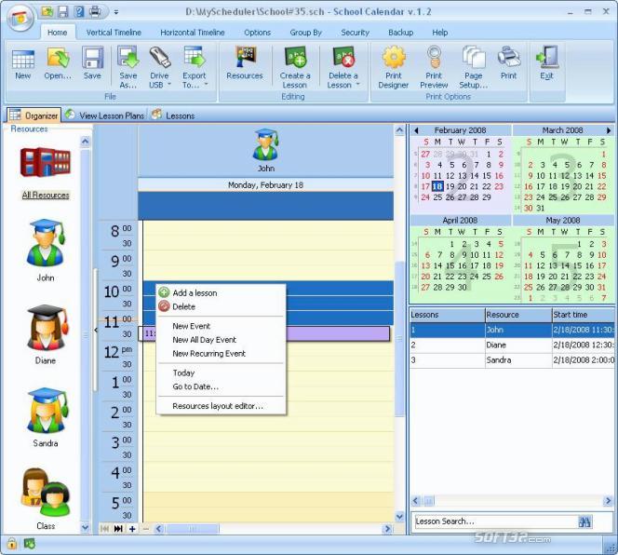618x555 pixels.
Task: Choose New All Day Event
Action: tap(221, 340)
